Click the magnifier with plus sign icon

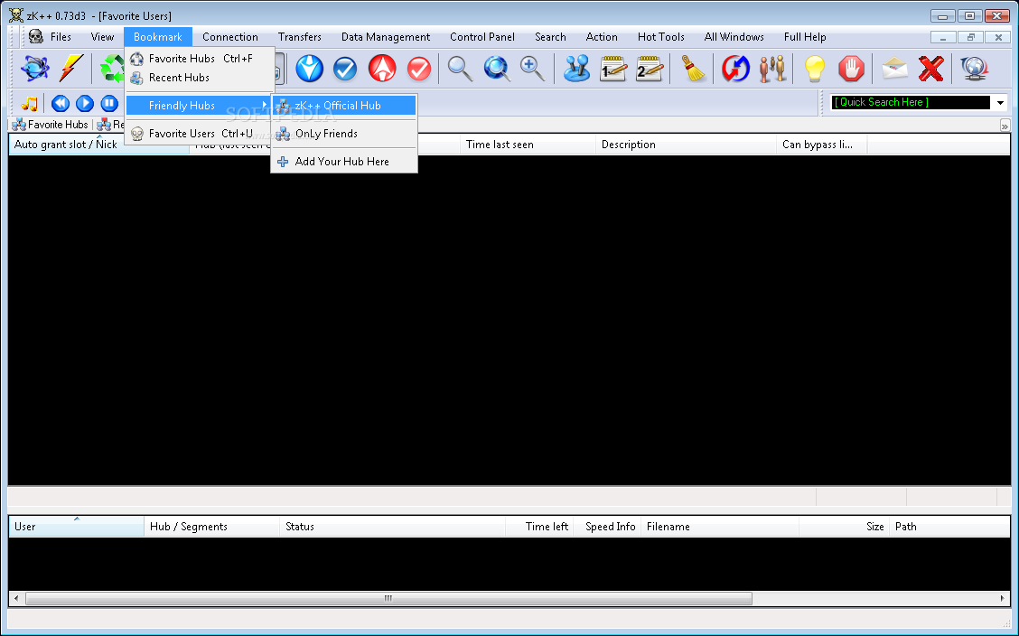tap(532, 69)
